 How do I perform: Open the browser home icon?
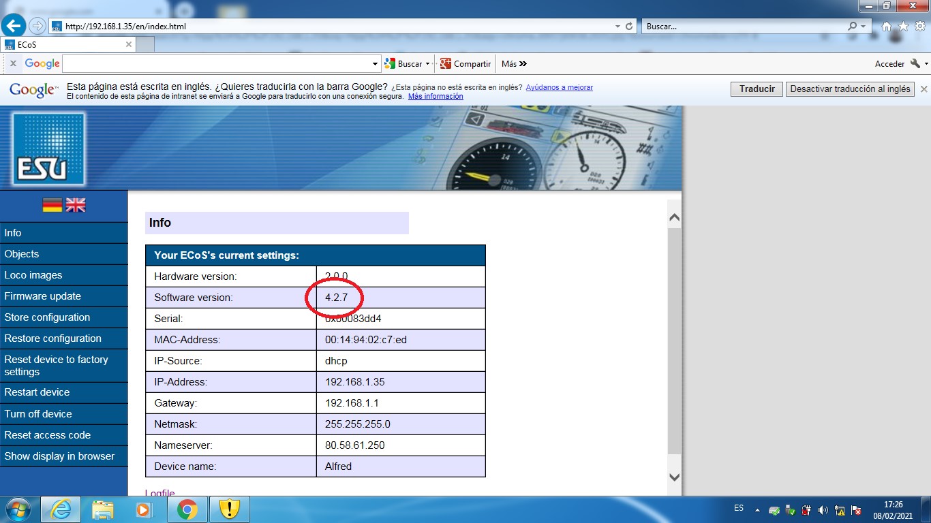coord(887,27)
